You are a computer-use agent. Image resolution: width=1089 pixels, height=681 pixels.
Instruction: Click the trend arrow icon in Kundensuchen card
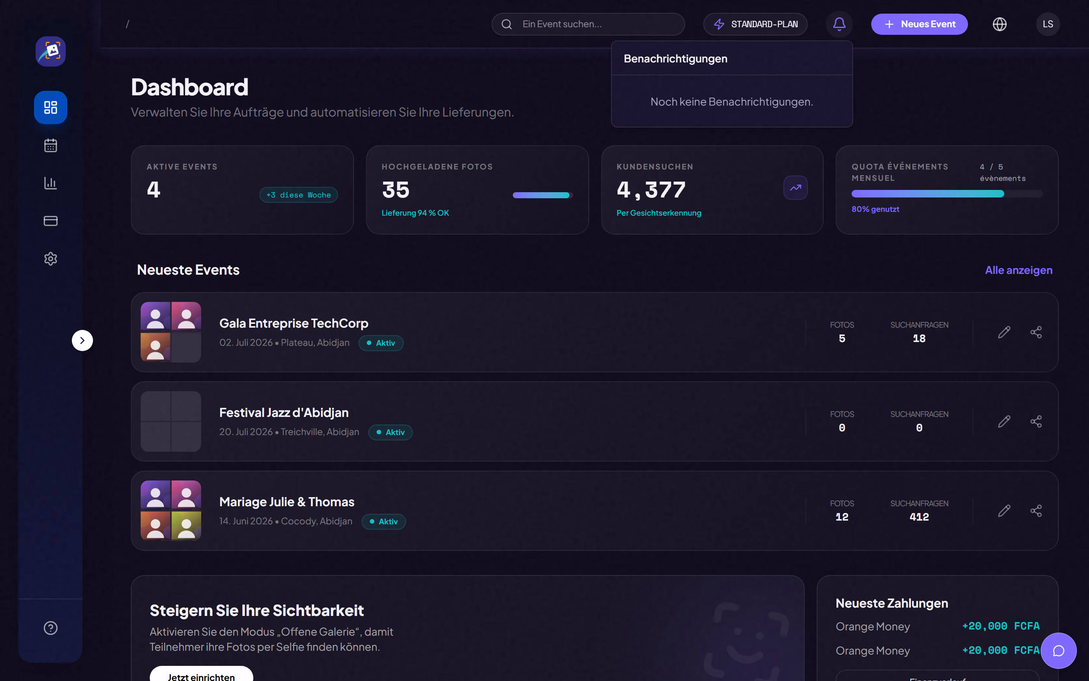[x=795, y=188]
